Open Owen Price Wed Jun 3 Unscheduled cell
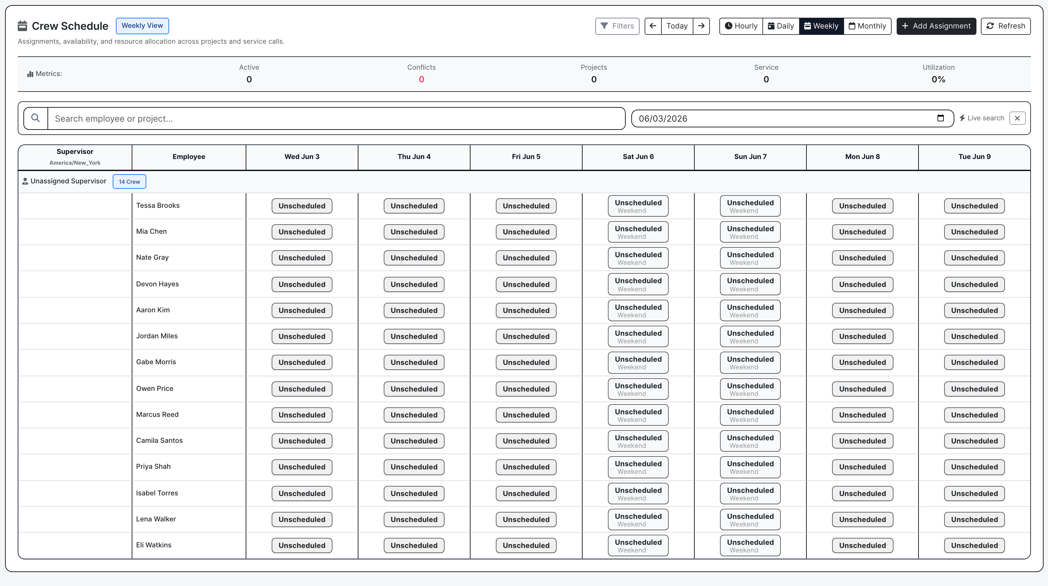 click(x=302, y=389)
